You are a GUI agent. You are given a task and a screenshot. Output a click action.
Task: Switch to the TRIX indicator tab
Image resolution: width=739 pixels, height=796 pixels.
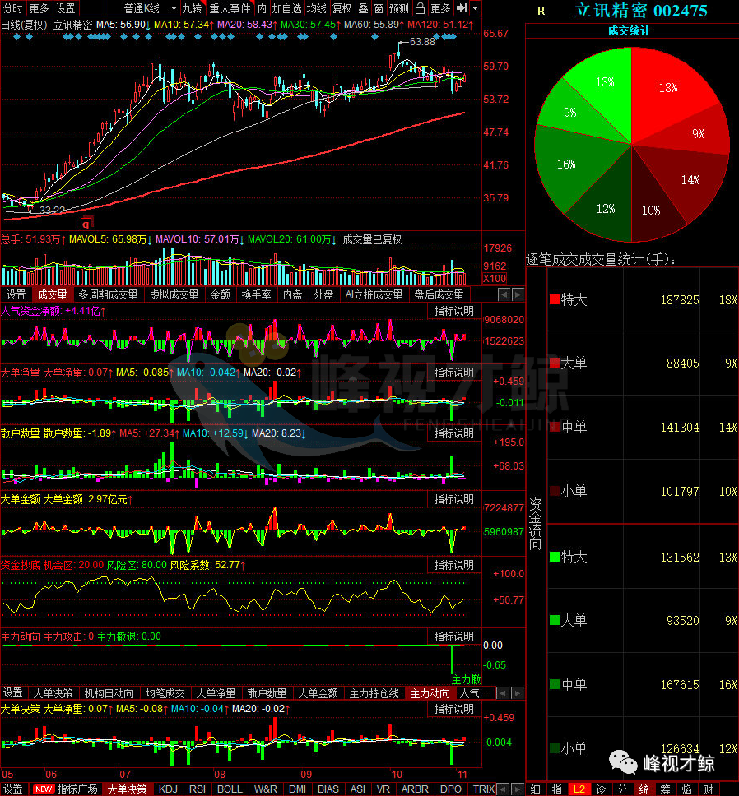(483, 789)
